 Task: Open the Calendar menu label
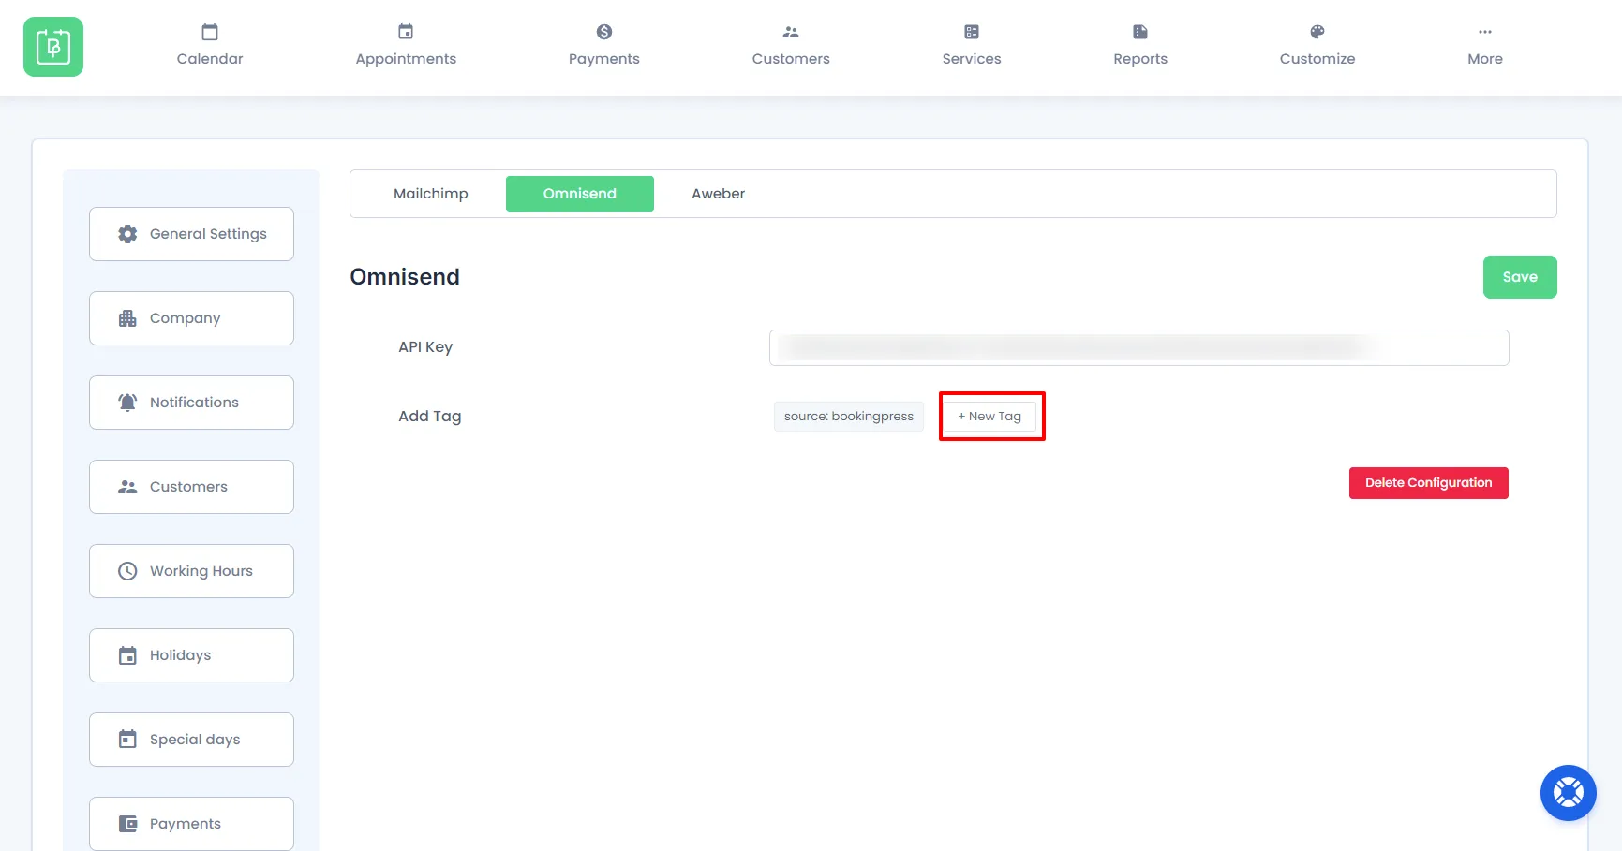[x=210, y=59]
